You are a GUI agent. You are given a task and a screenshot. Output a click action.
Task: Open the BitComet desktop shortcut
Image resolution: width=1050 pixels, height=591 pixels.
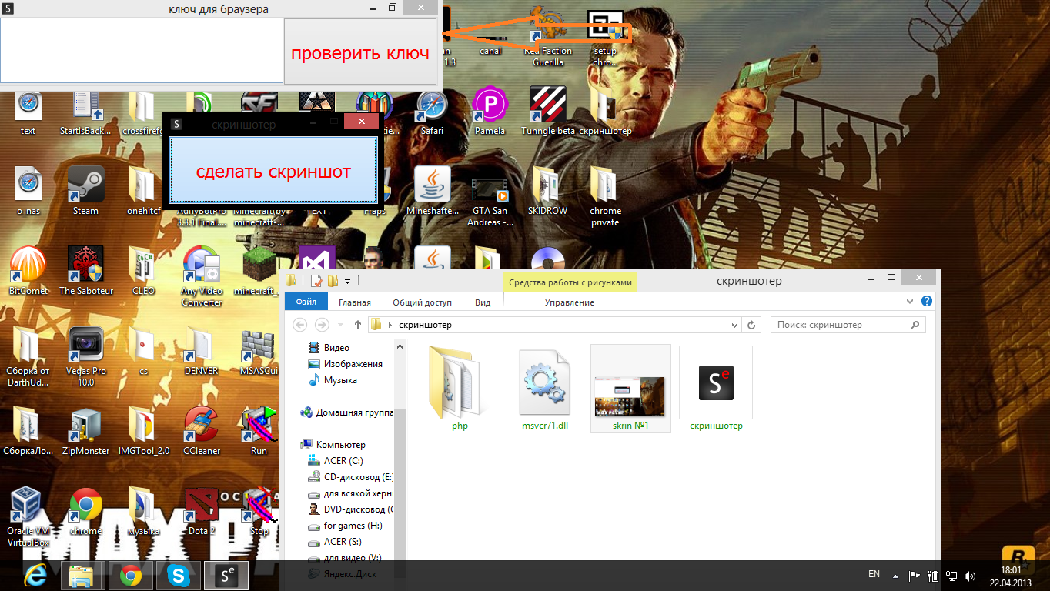[x=28, y=271]
